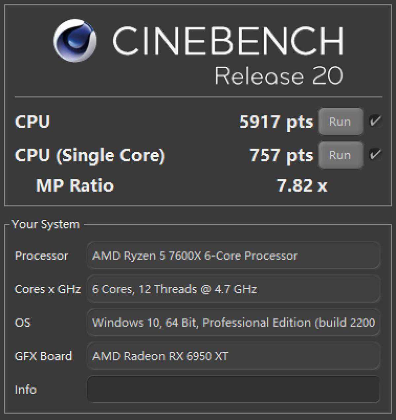This screenshot has height=420, width=396.
Task: Click the CINEBENCH title text
Action: pyautogui.click(x=228, y=41)
